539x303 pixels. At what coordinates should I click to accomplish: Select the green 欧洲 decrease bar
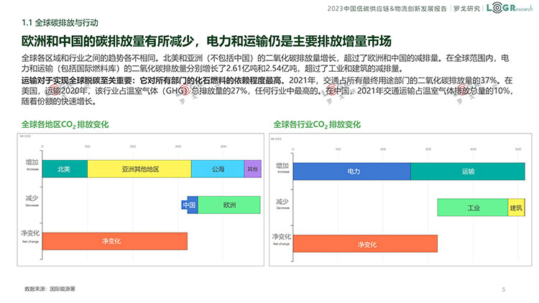(229, 205)
